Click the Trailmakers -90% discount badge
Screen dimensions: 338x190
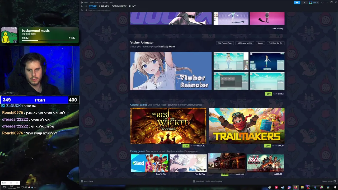tap(268, 146)
